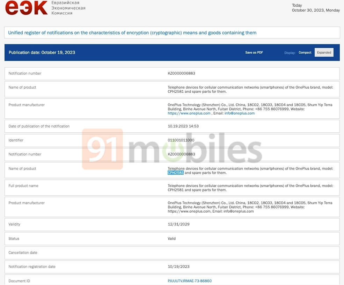Click the highlighted CPH2581 model text

tap(176, 173)
